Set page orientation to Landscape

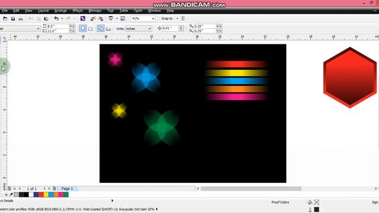pyautogui.click(x=91, y=29)
